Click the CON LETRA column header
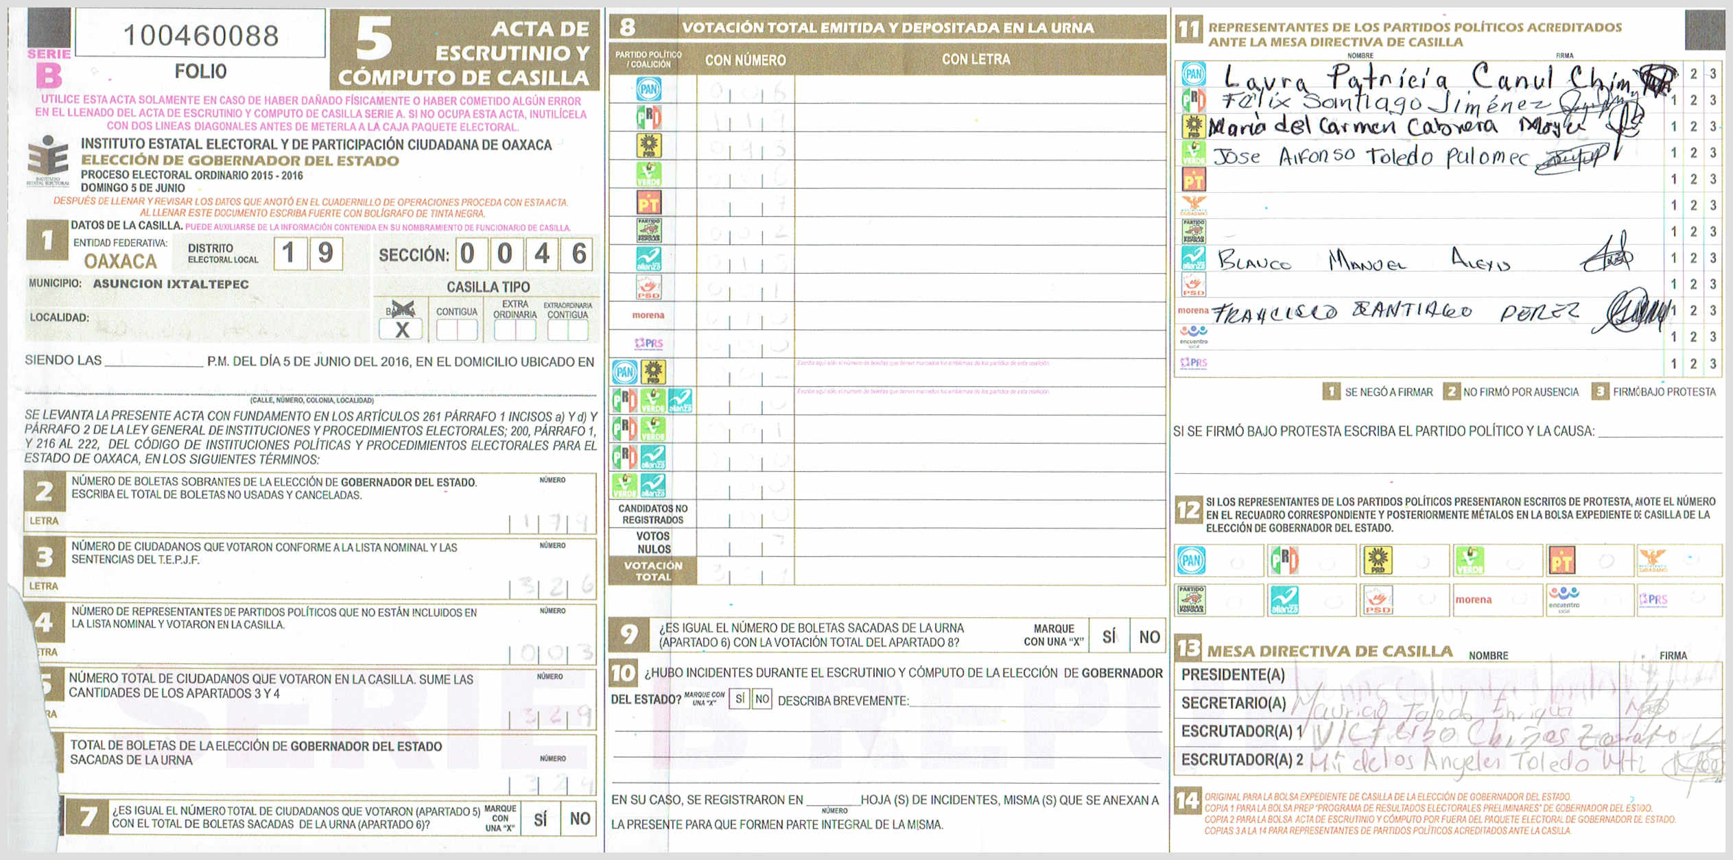The image size is (1733, 860). [x=975, y=60]
